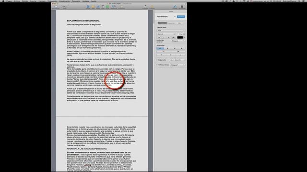Align text to middle vertically
Image resolution: width=307 pixels, height=172 pixels.
pos(171,55)
